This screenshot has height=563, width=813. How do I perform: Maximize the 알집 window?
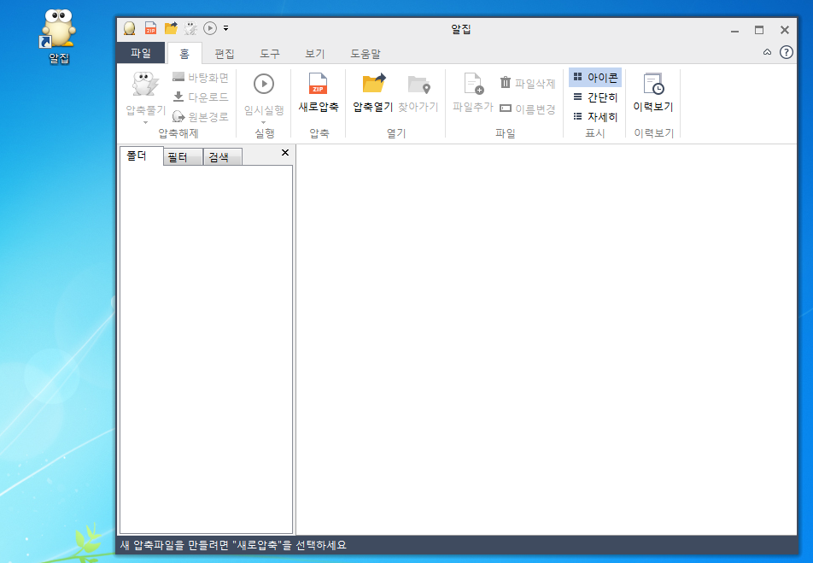(x=759, y=30)
